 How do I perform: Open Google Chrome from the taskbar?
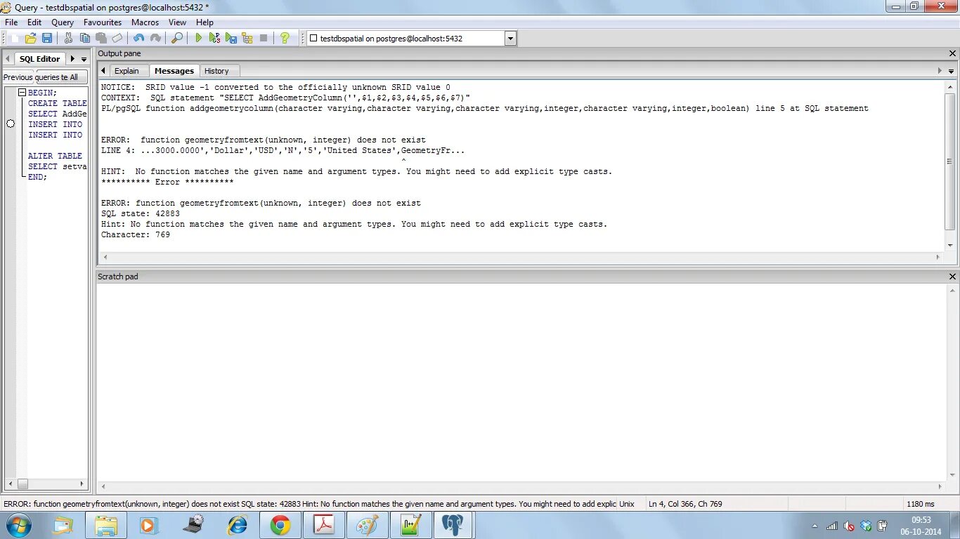[x=280, y=525]
